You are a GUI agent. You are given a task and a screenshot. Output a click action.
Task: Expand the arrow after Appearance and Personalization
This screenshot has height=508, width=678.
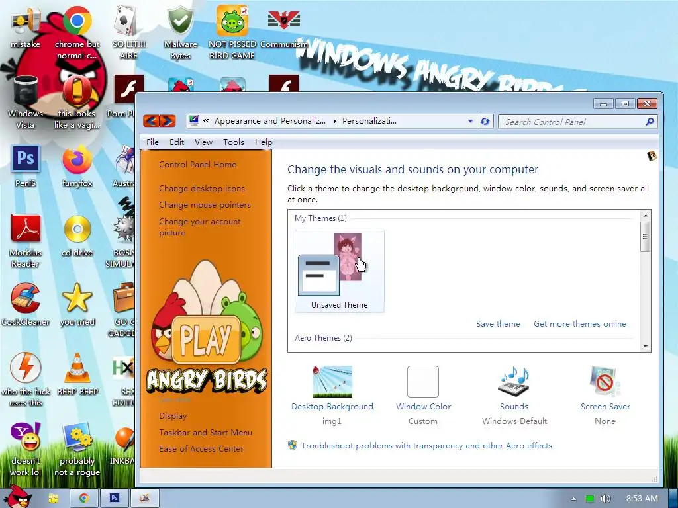(334, 122)
